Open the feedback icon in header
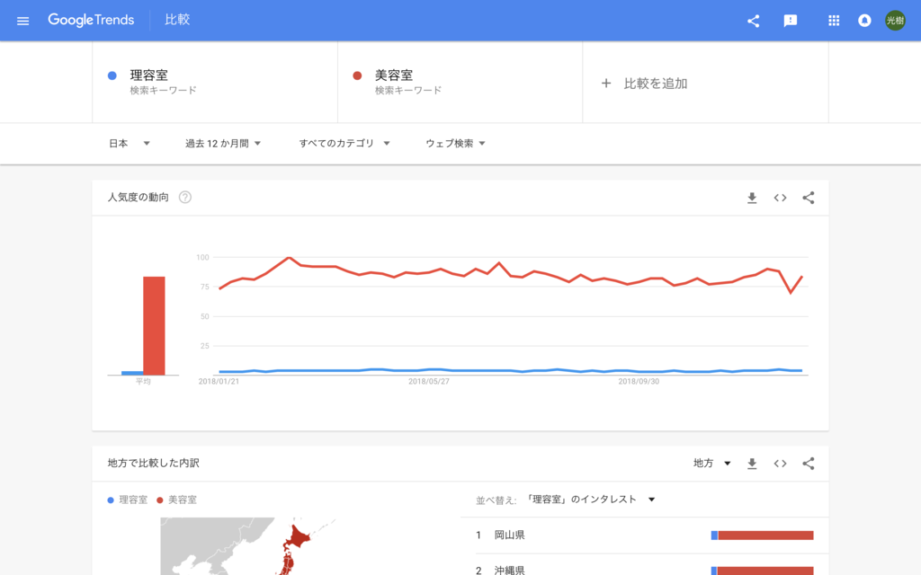921x575 pixels. pyautogui.click(x=790, y=22)
